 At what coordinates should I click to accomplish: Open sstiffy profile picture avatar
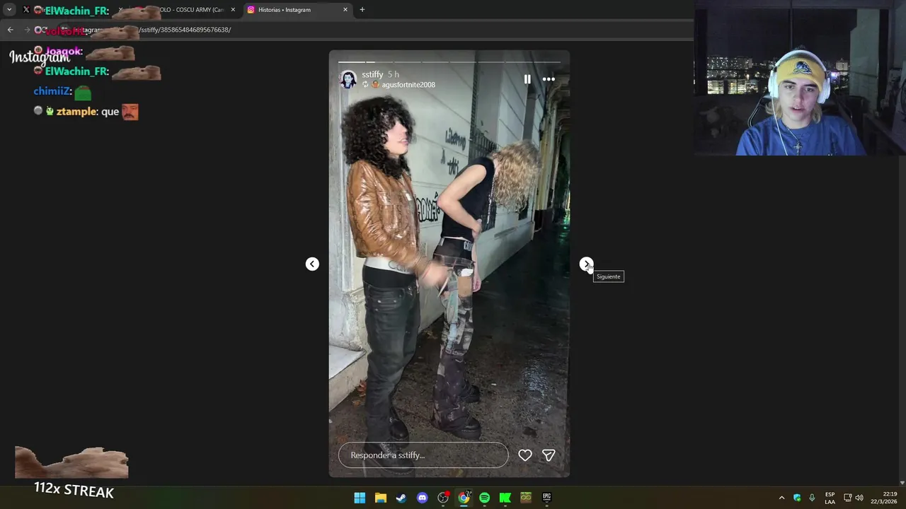click(x=348, y=79)
